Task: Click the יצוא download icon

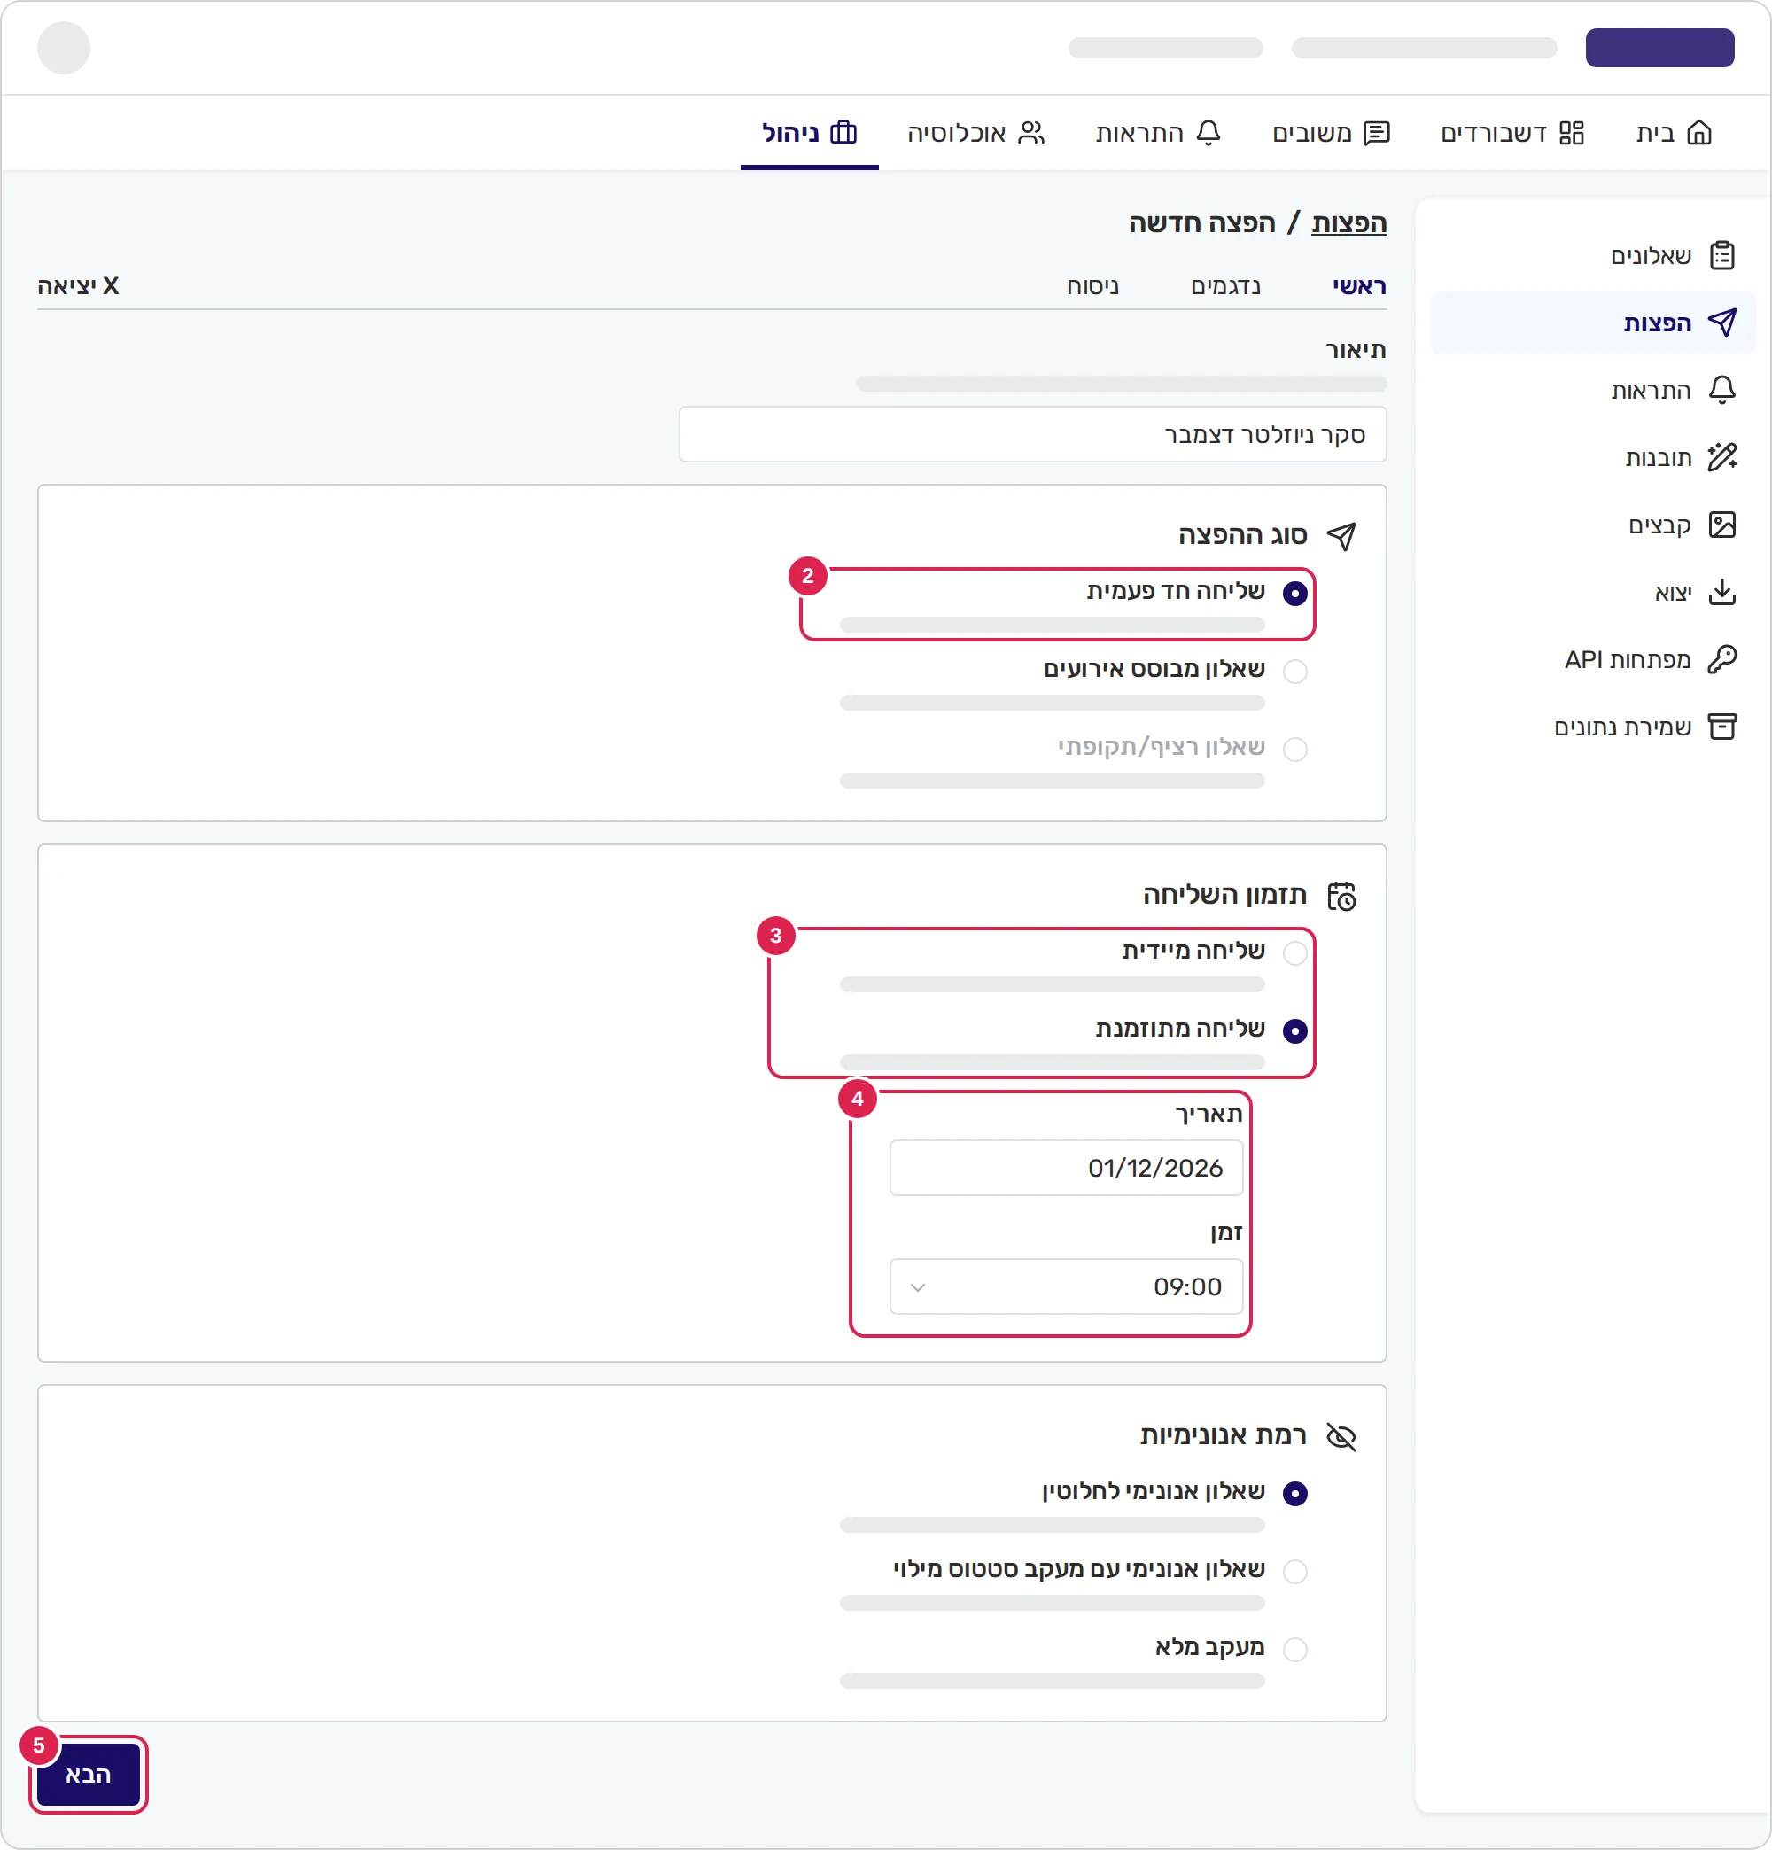Action: (x=1722, y=592)
